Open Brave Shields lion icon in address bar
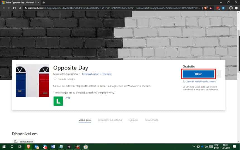 pos(206,8)
